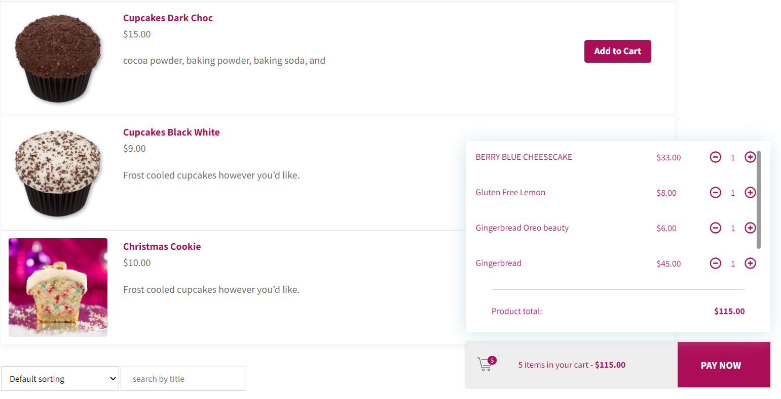Decrease Gingerbread quantity with minus icon
Image resolution: width=781 pixels, height=399 pixels.
coord(715,263)
